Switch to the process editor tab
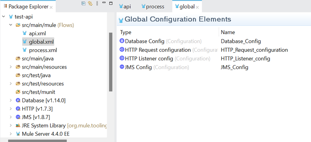The width and height of the screenshot is (311, 142). click(152, 7)
